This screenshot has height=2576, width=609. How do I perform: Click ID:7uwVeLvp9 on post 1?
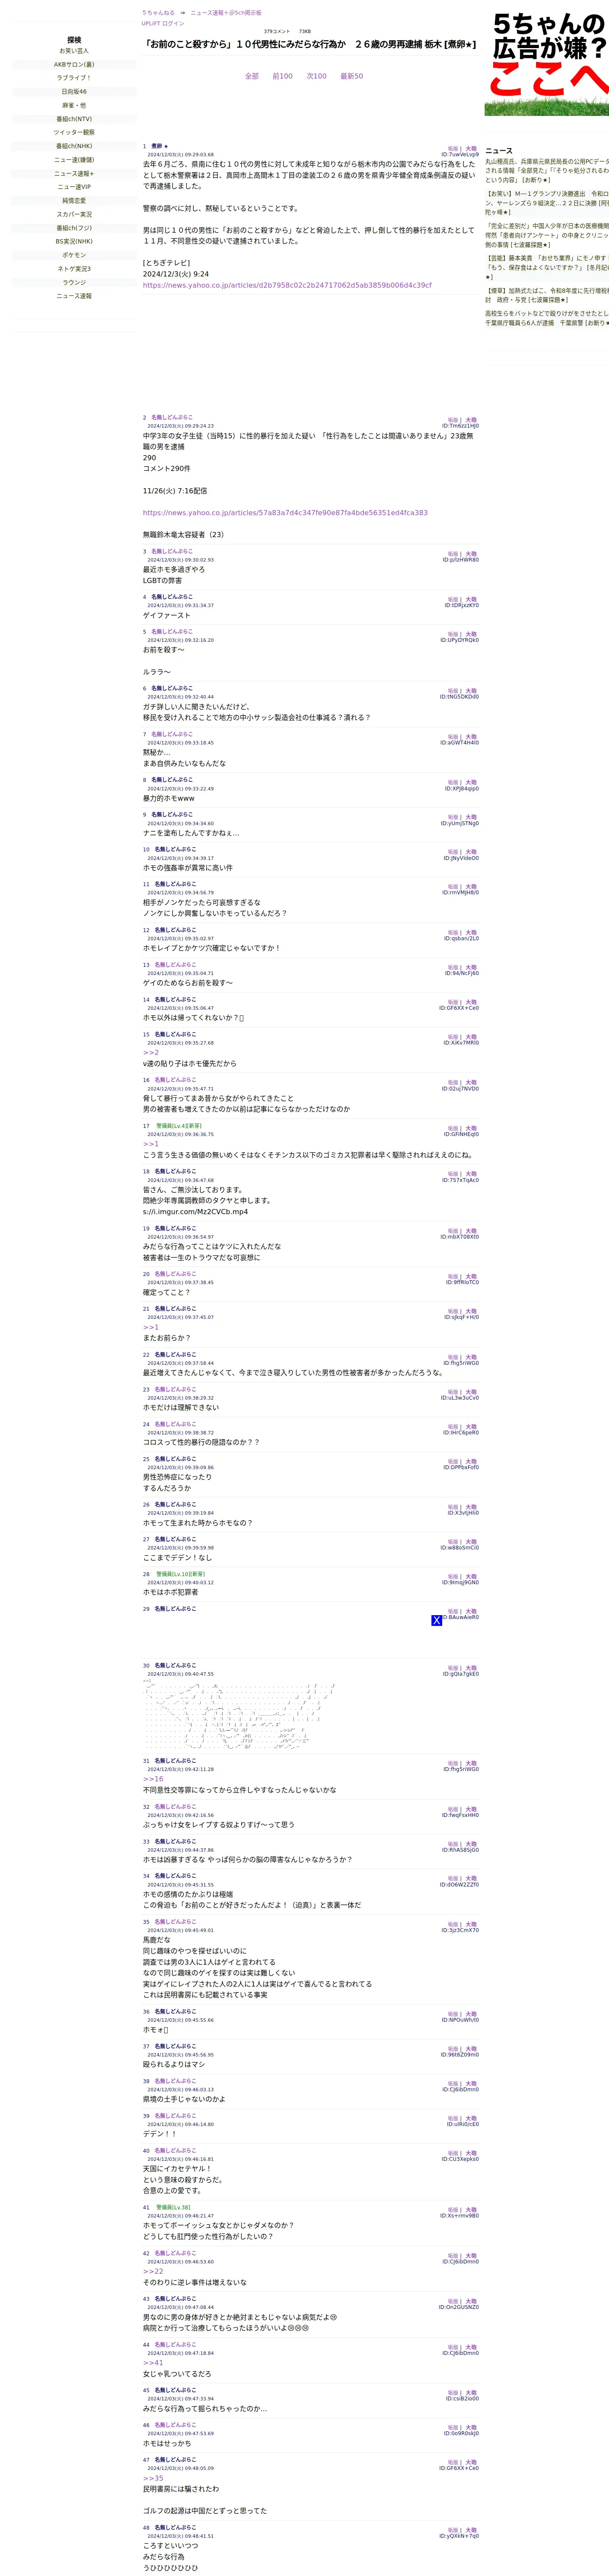[460, 155]
